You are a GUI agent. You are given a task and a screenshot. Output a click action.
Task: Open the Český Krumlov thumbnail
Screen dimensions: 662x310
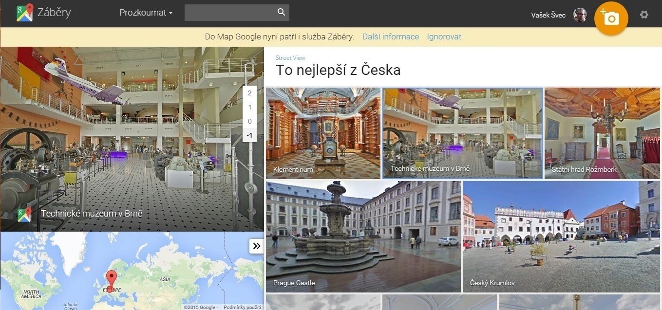(561, 237)
